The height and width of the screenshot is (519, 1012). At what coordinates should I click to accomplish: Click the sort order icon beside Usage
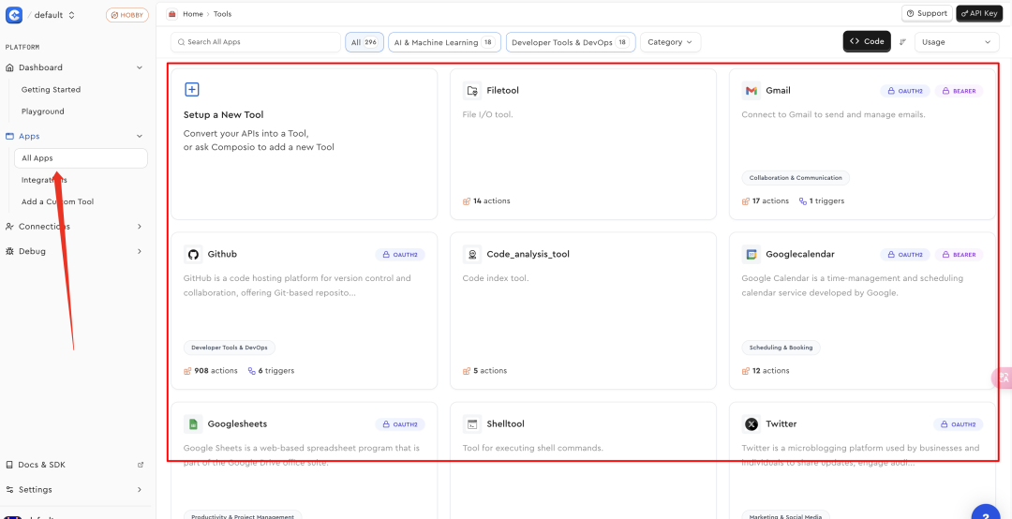point(902,42)
